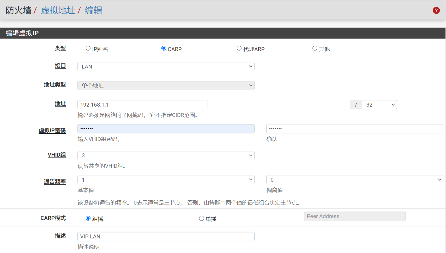Expand the 基本值 advertising frequency dropdown

[166, 180]
